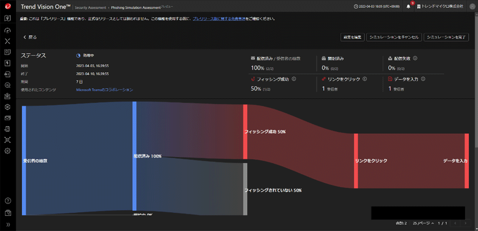This screenshot has height=231, width=478.
Task: Open the 25/ページ page size dropdown
Action: click(423, 223)
